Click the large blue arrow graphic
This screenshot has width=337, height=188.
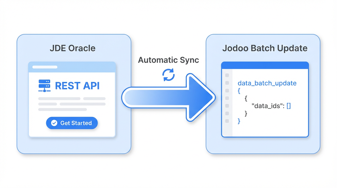click(168, 98)
